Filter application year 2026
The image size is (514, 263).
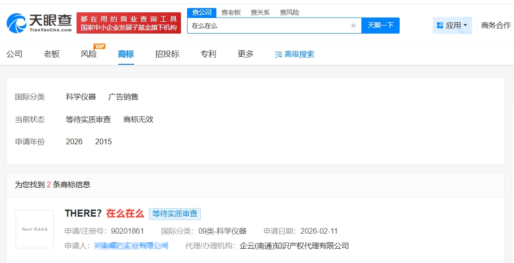coord(74,142)
